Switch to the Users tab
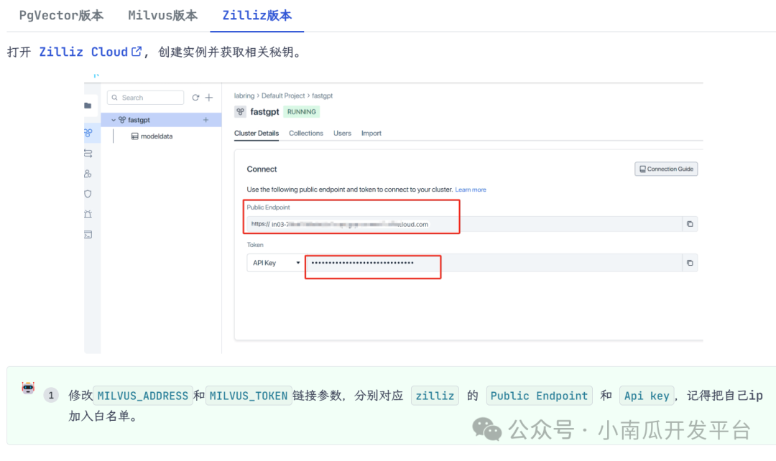 coord(342,134)
